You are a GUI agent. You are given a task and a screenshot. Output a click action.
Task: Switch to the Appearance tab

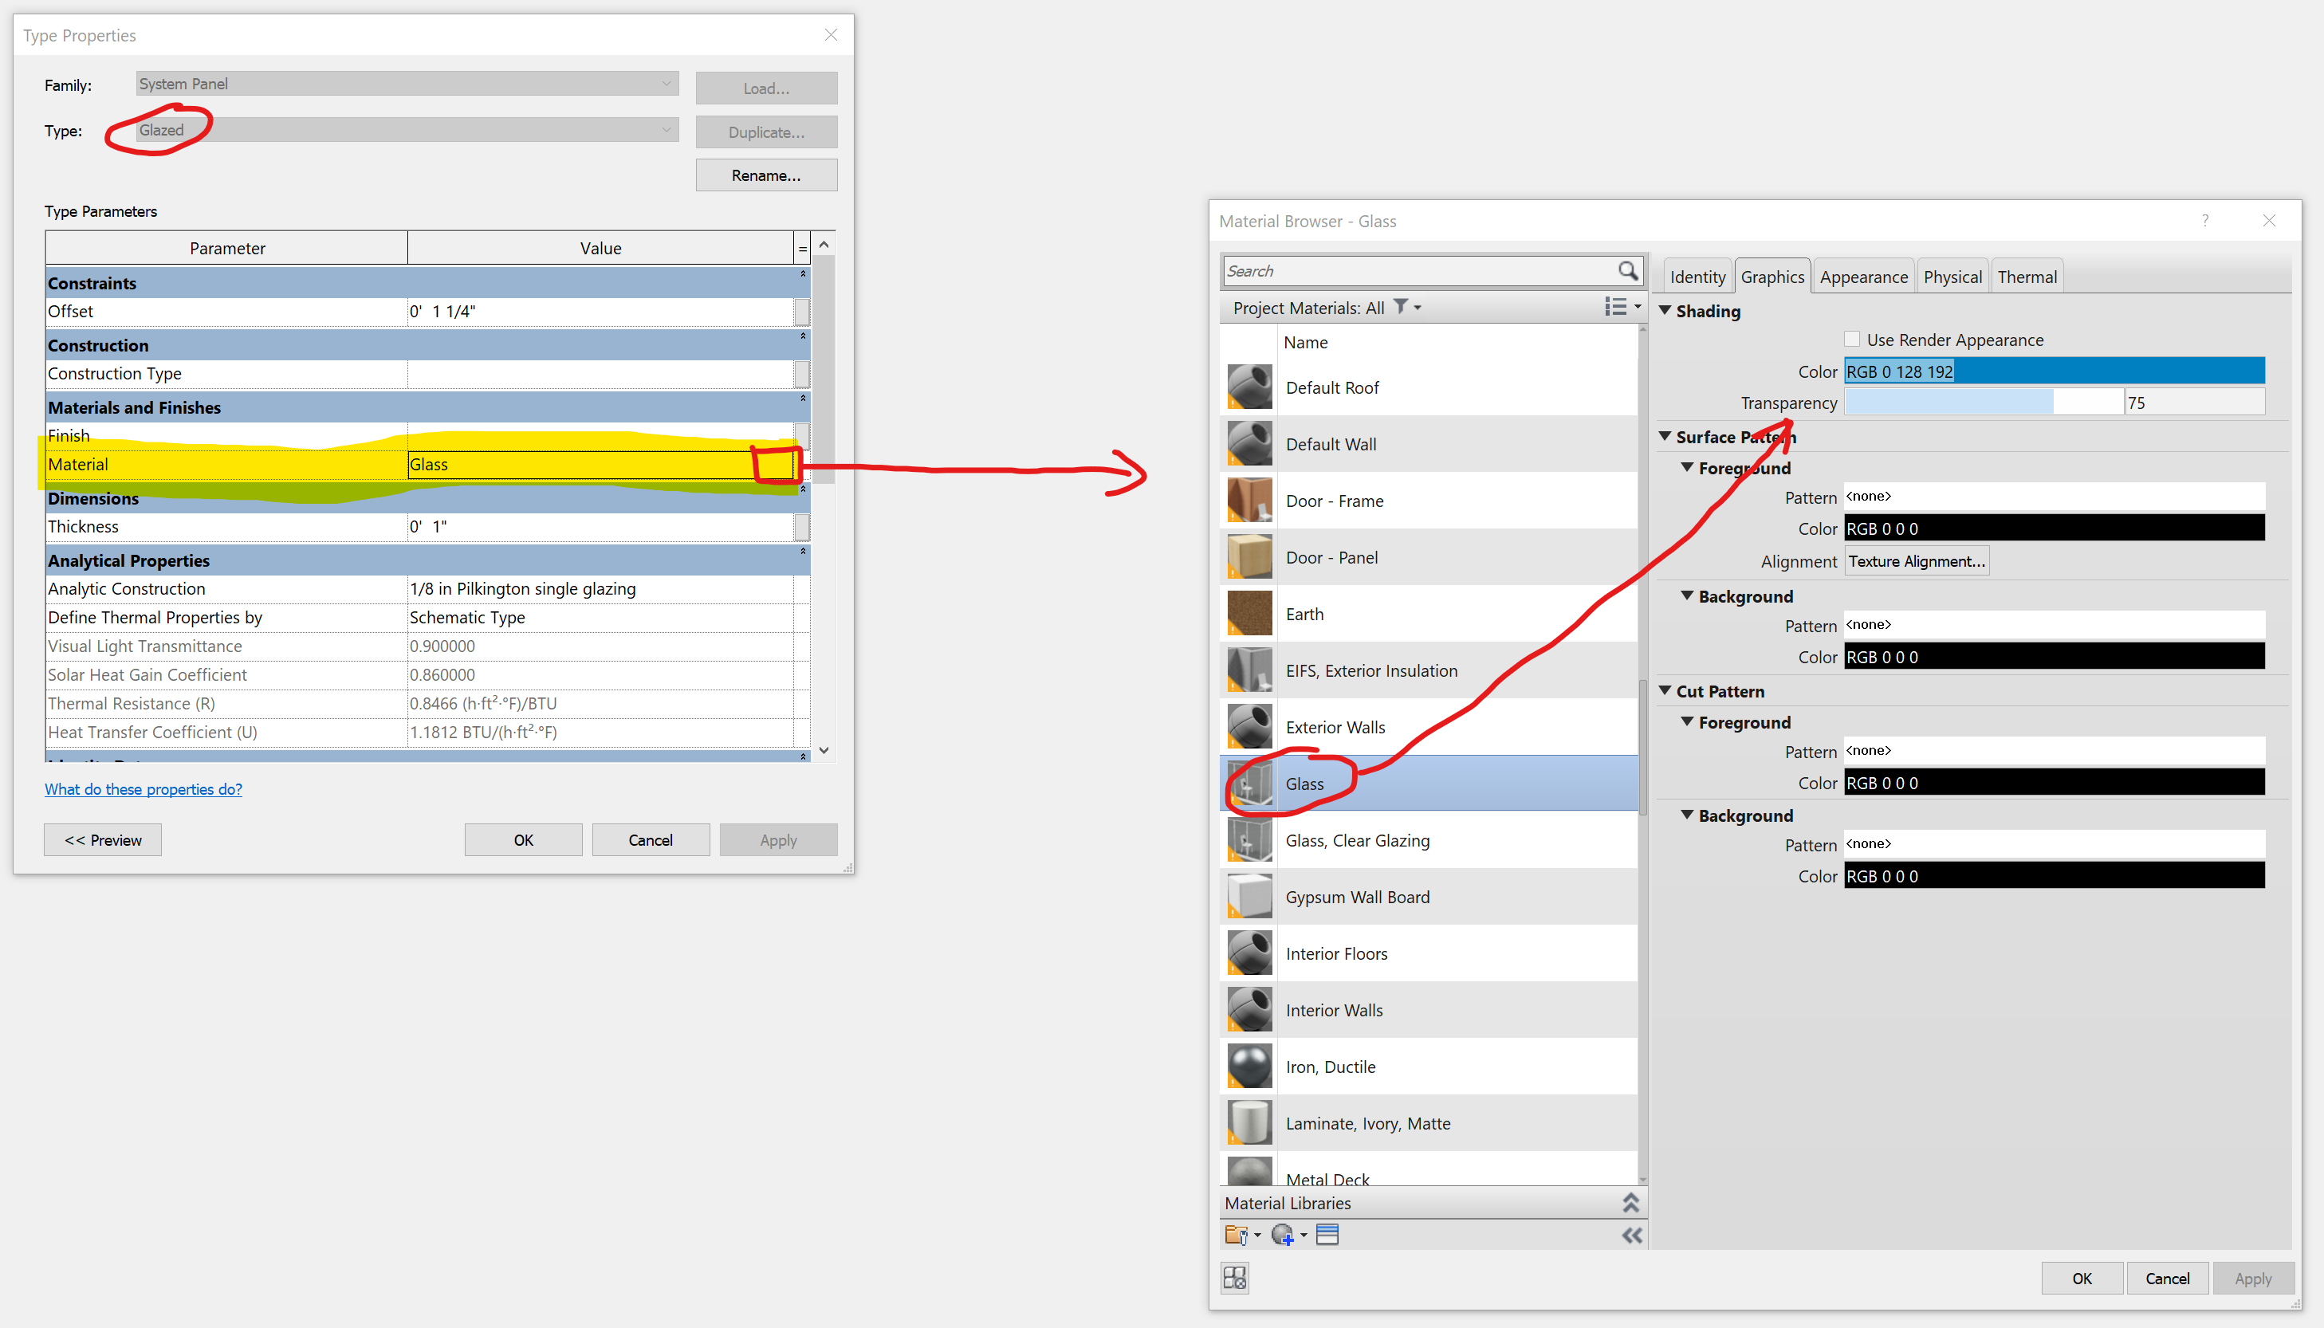click(1863, 277)
